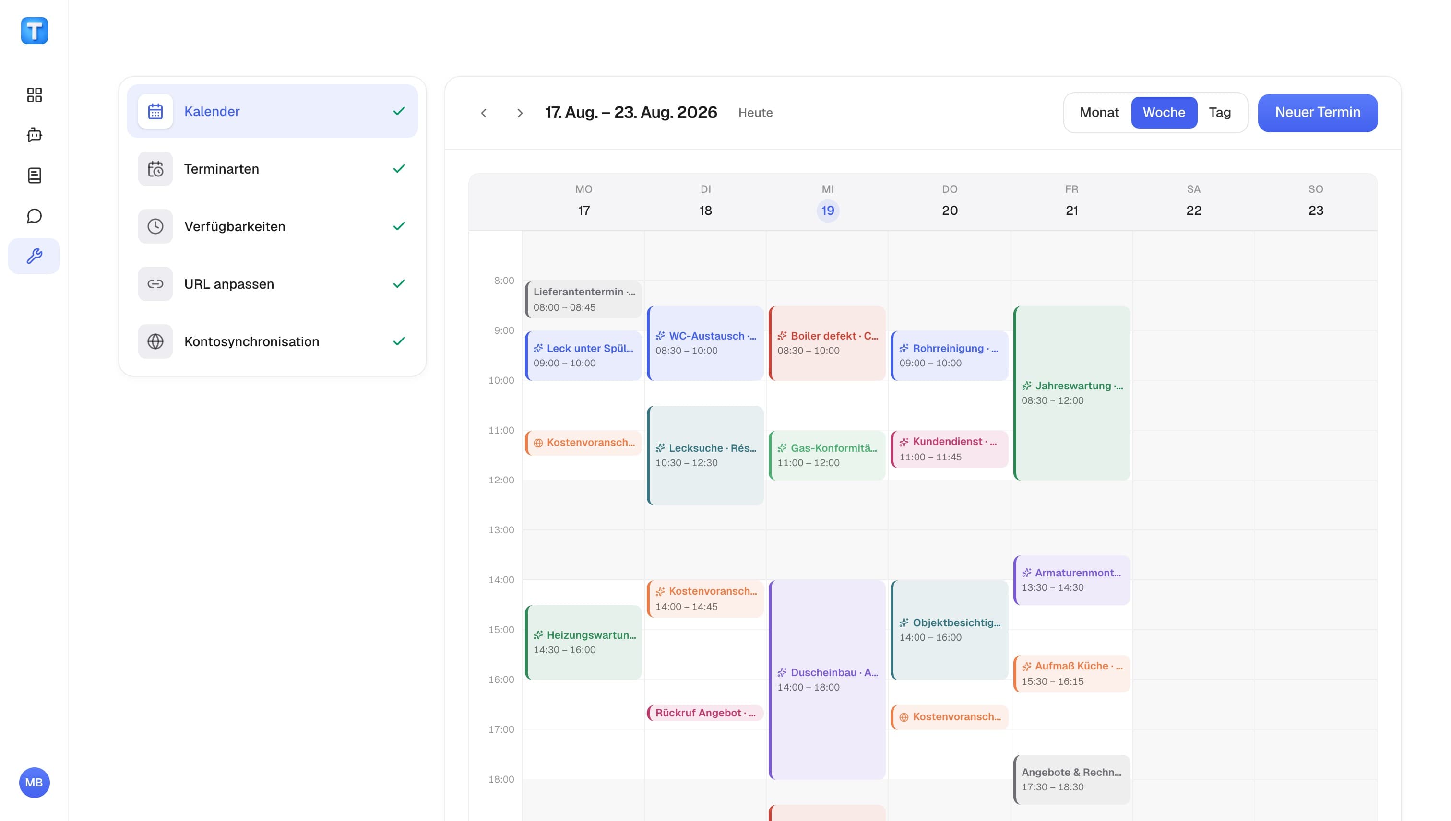Open Monday's Kostenvoransch... event at 11:00
Viewport: 1451px width, 821px height.
(x=583, y=443)
